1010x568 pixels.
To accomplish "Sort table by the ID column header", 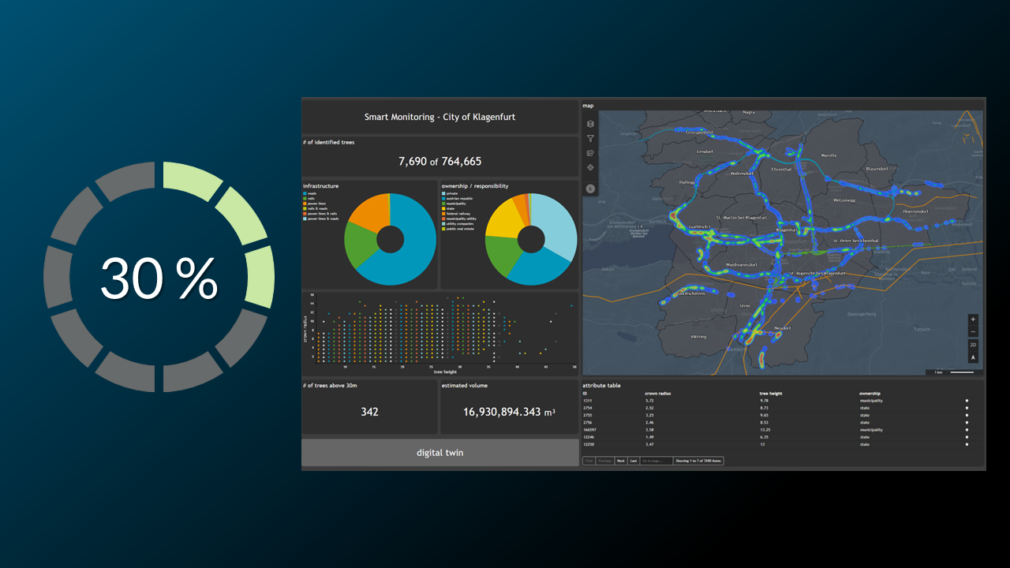I will point(585,393).
